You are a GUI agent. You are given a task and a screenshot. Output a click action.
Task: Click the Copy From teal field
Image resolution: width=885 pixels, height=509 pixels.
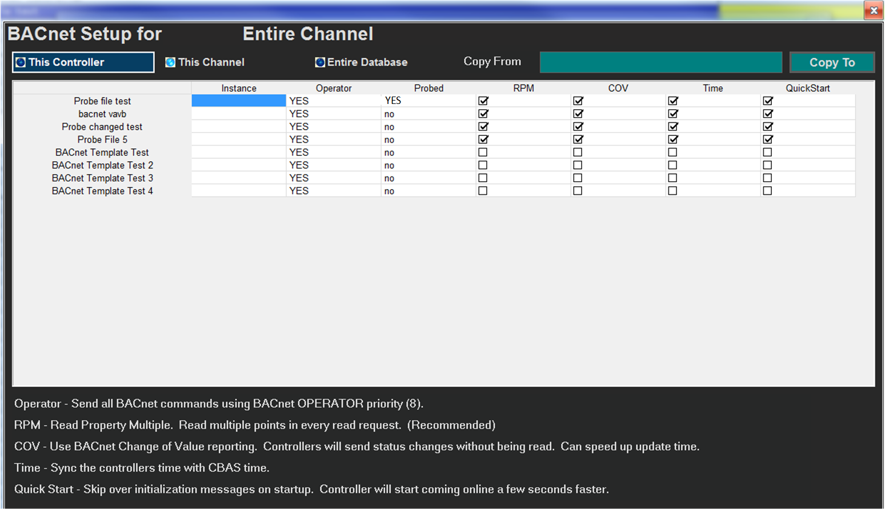click(x=660, y=62)
